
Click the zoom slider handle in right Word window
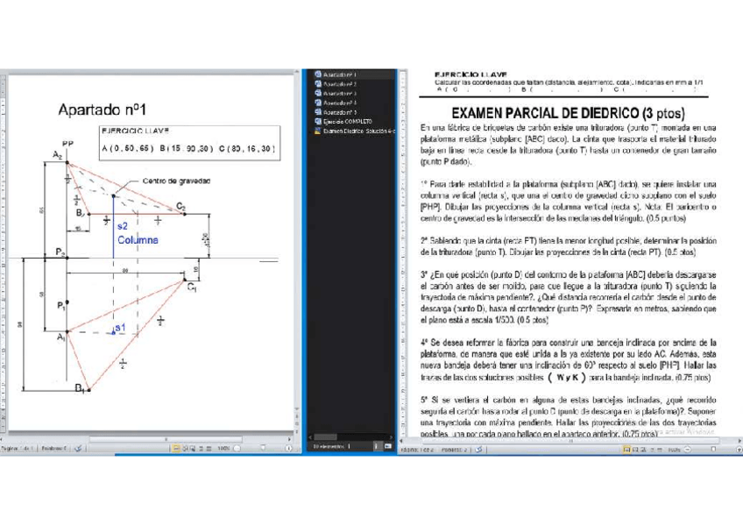pos(713,449)
